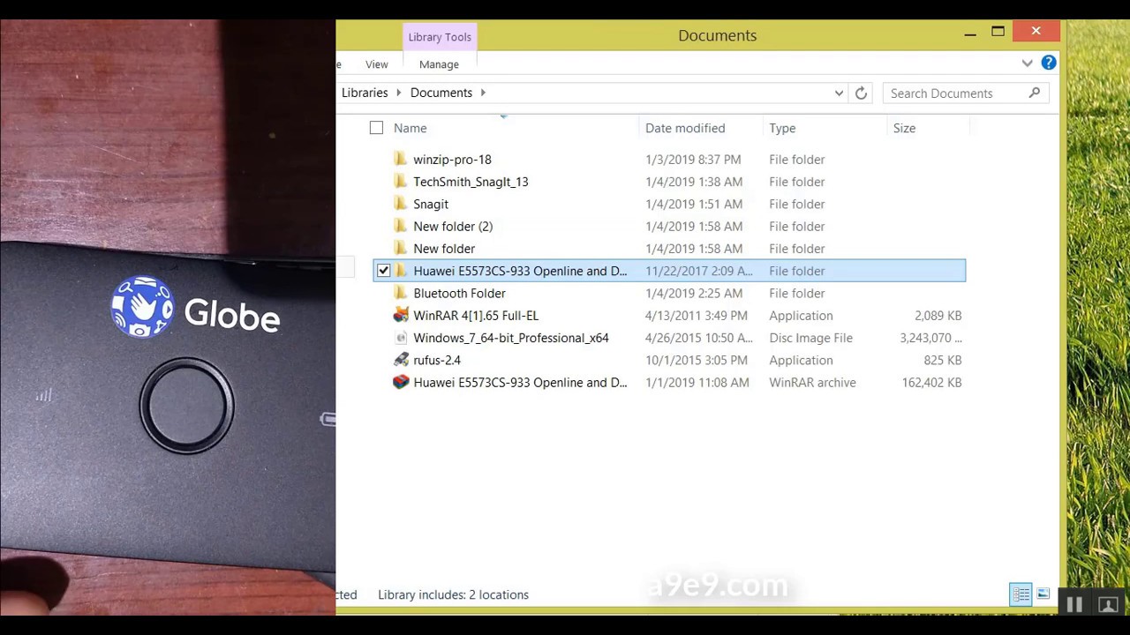Image resolution: width=1130 pixels, height=635 pixels.
Task: Select the Huawei WinRAR archive file icon
Action: pos(401,382)
